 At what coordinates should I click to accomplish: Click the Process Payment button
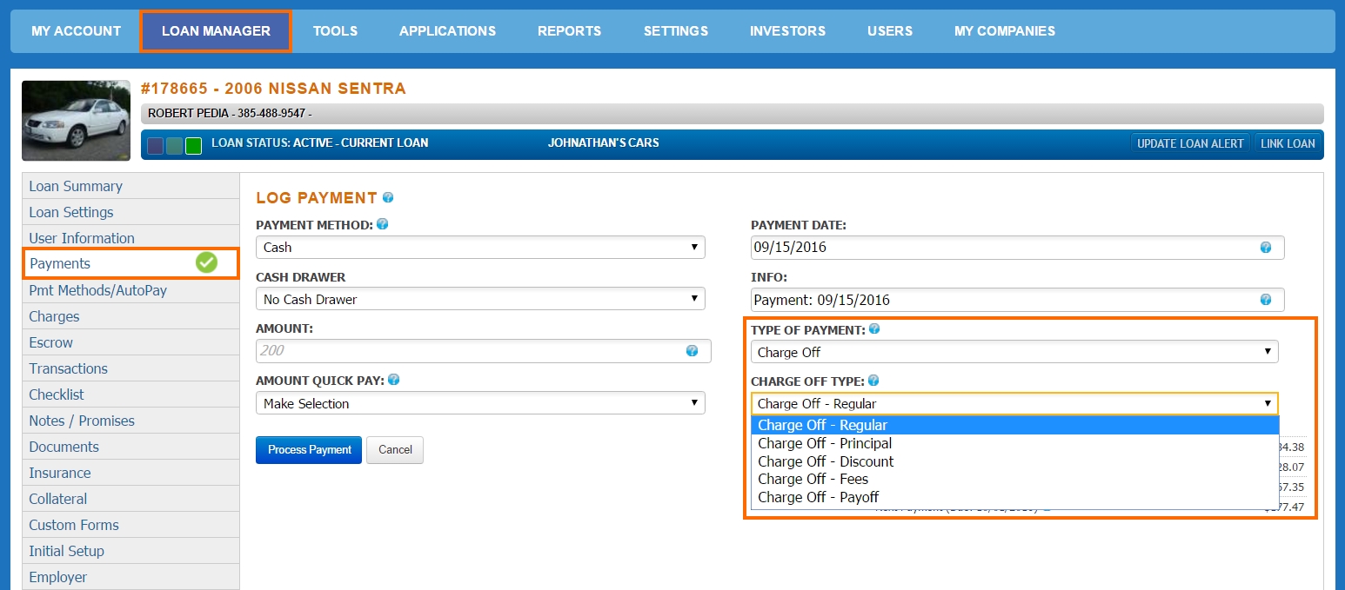coord(308,450)
